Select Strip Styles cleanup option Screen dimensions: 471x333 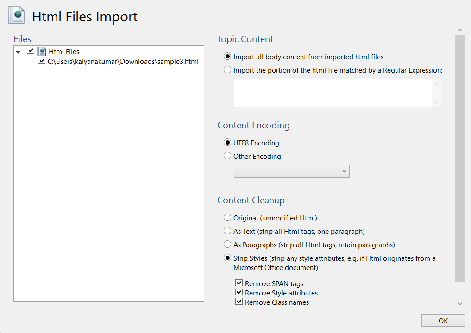(227, 258)
